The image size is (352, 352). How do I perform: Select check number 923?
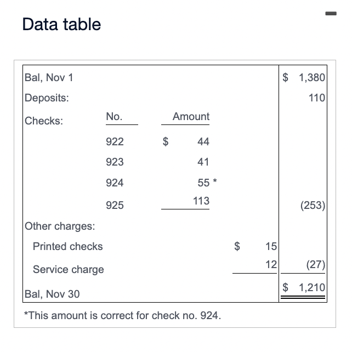(115, 162)
